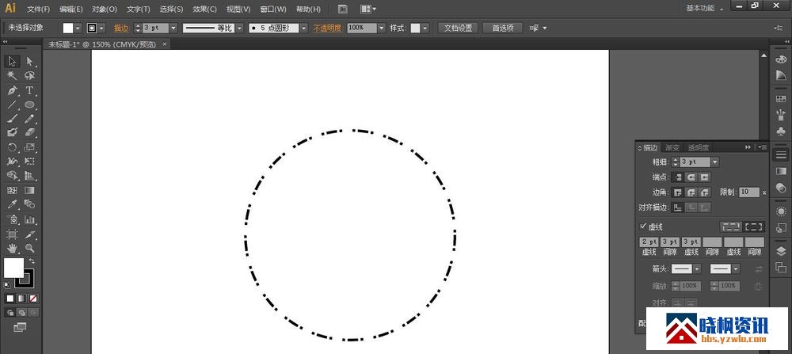Open the second 箭头 arrowhead dropdown
The height and width of the screenshot is (354, 792).
pos(736,269)
